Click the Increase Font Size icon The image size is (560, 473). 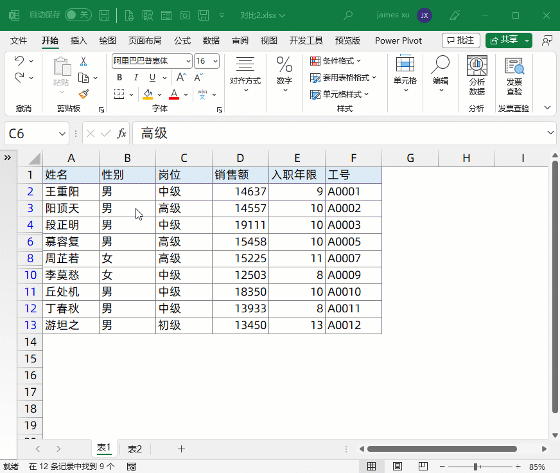[182, 78]
